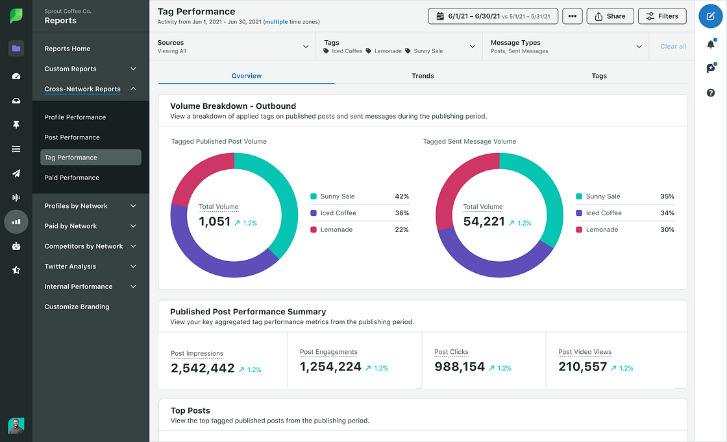Open the bot icon in left rail

(x=16, y=246)
